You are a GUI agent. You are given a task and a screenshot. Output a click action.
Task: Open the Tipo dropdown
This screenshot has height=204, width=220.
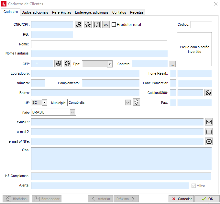click(x=110, y=64)
